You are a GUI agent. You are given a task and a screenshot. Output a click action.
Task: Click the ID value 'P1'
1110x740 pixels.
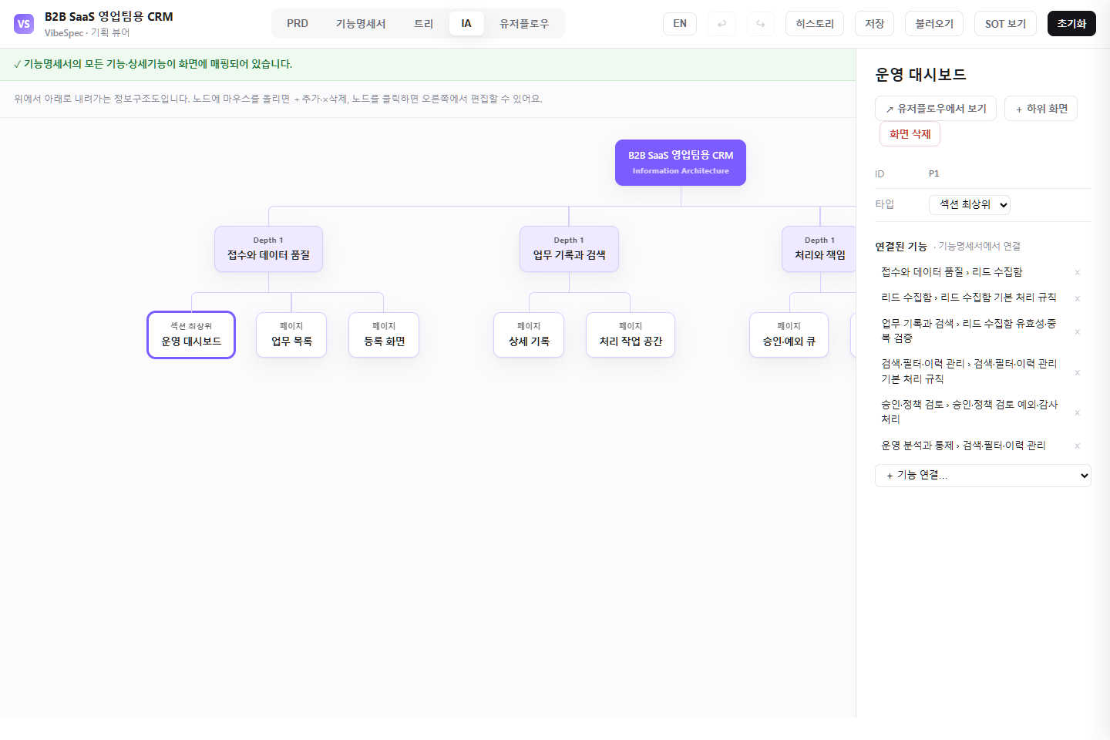point(933,174)
